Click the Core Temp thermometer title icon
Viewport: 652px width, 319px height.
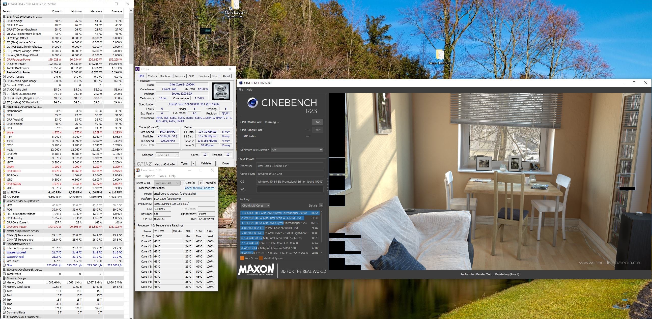click(138, 170)
